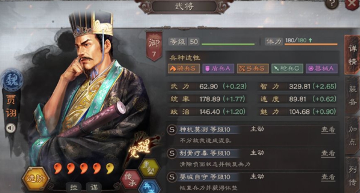
Task: Mute the general's voice speaker icon
Action: pos(11,128)
